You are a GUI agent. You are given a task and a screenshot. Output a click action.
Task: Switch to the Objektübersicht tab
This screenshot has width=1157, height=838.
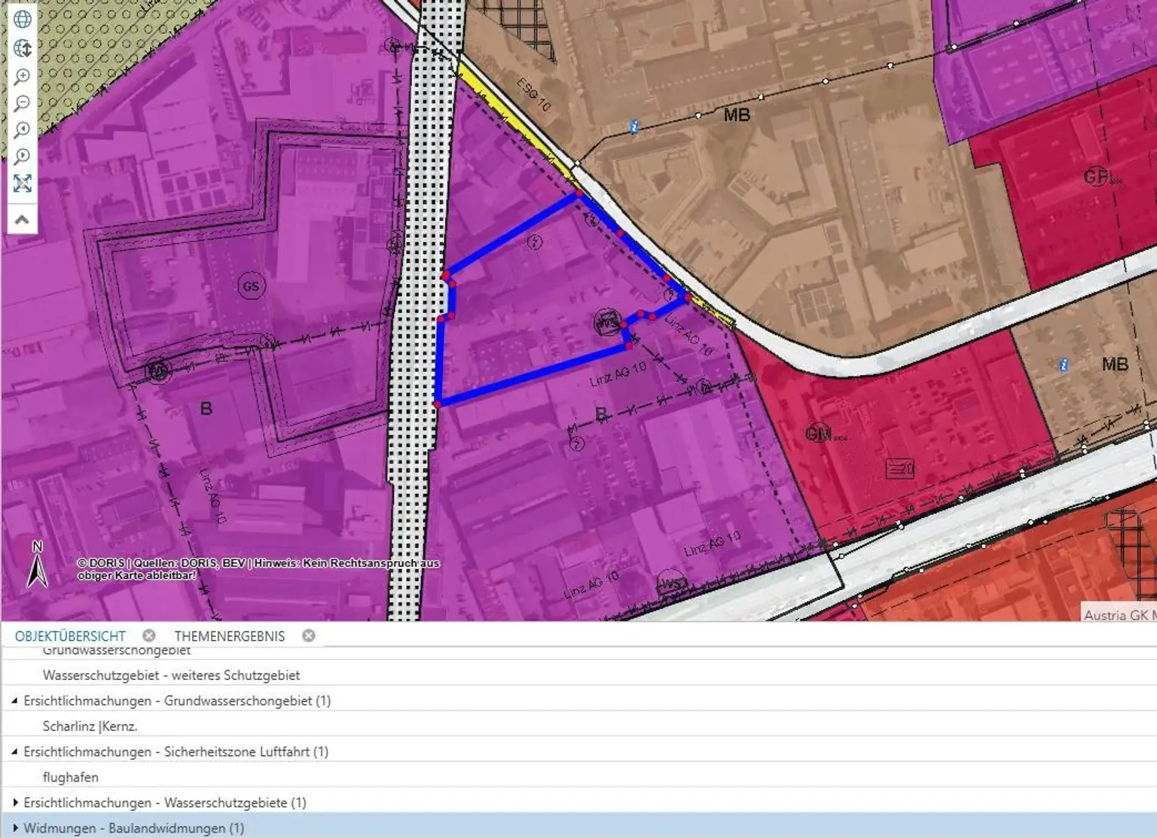pos(70,636)
